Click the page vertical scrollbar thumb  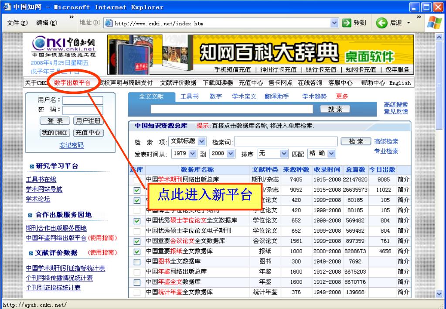pyautogui.click(x=439, y=85)
